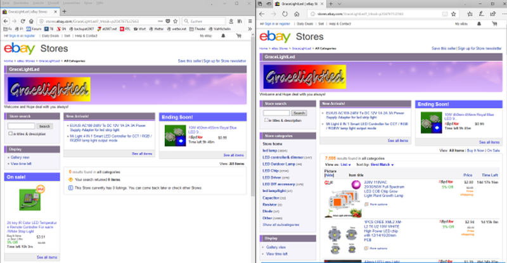
Task: Open the Royal Blue LED thumbnail in Firefox
Action: click(176, 136)
